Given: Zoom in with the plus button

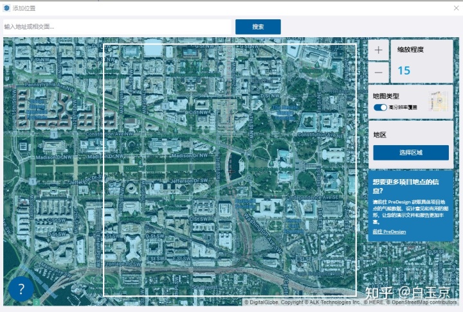Looking at the screenshot, I should [x=378, y=50].
